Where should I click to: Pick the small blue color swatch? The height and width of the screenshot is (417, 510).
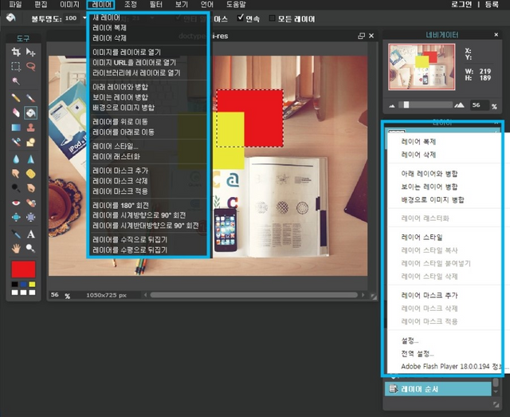(x=23, y=284)
